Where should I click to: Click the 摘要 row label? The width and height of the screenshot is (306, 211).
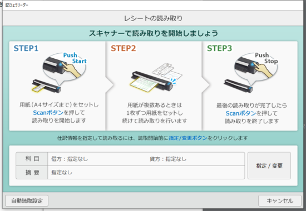[x=32, y=173]
